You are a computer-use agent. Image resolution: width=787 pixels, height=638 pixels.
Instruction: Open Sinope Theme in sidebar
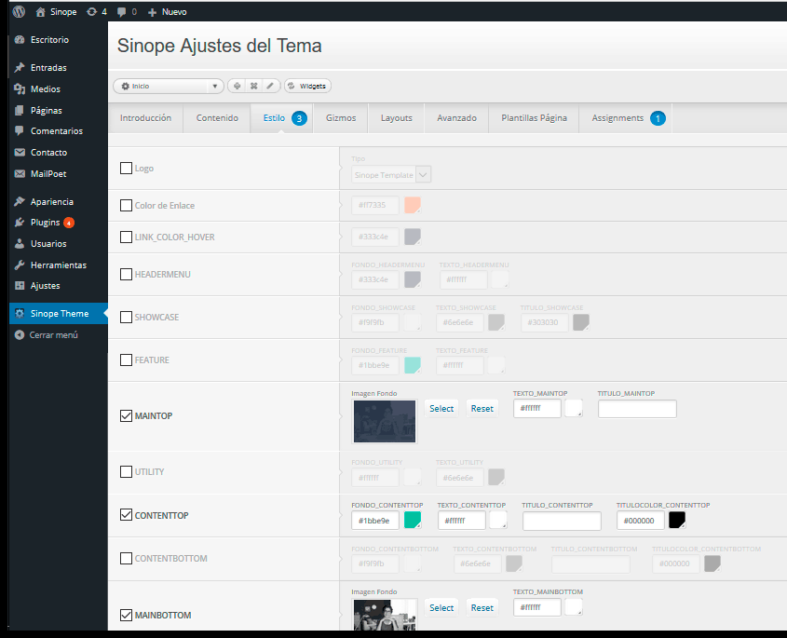[x=60, y=313]
